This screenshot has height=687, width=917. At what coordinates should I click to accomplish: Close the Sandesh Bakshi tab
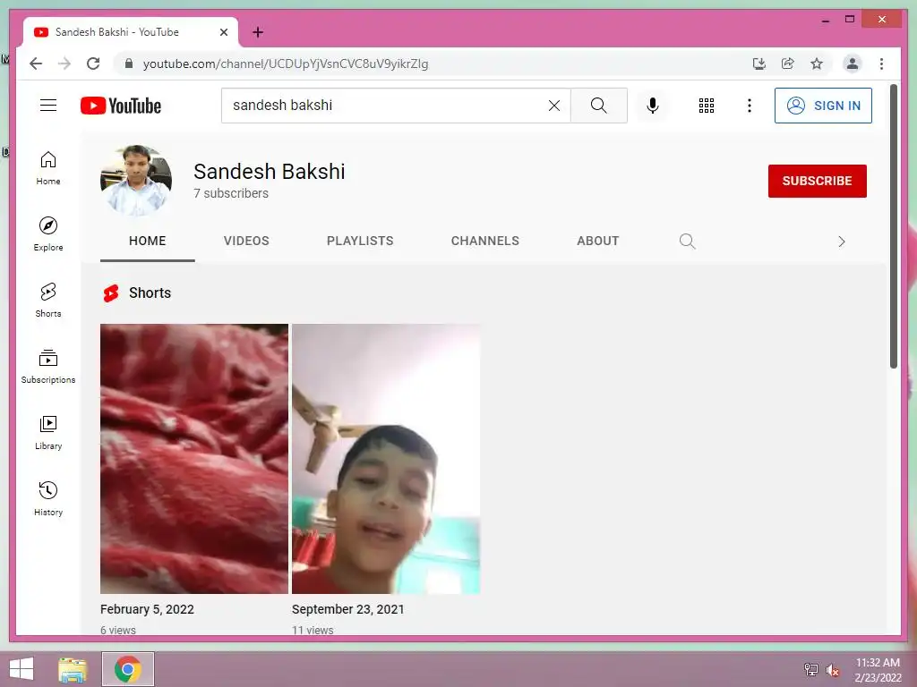(223, 32)
